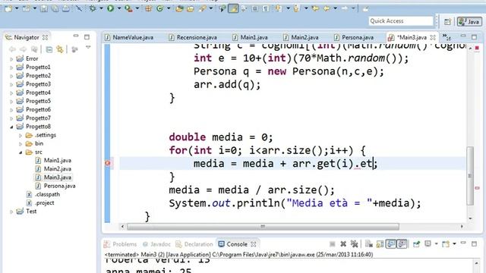Show hidden editor tabs list

tap(447, 37)
